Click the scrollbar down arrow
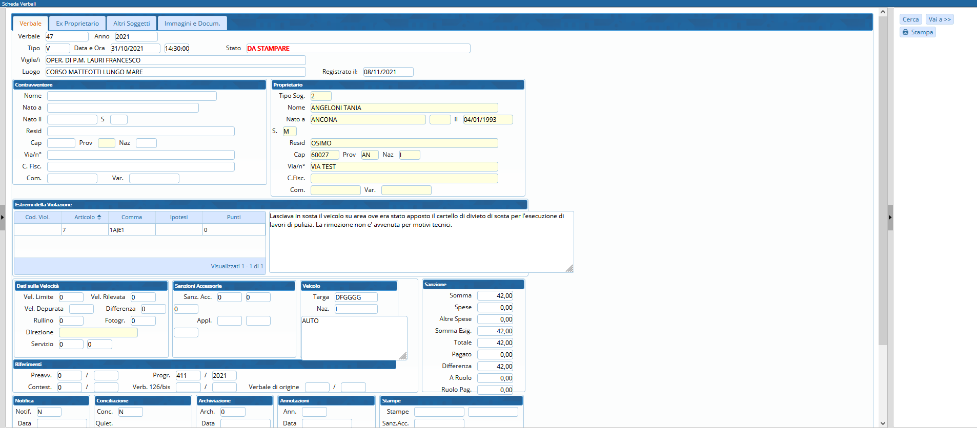977x428 pixels. (883, 423)
